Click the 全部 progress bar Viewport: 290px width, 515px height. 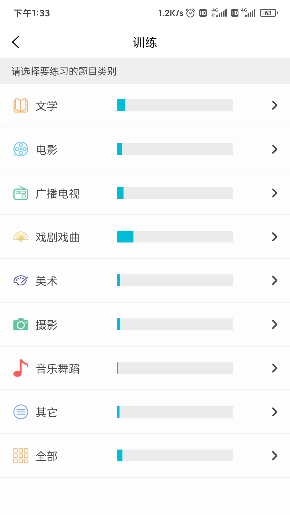(175, 455)
